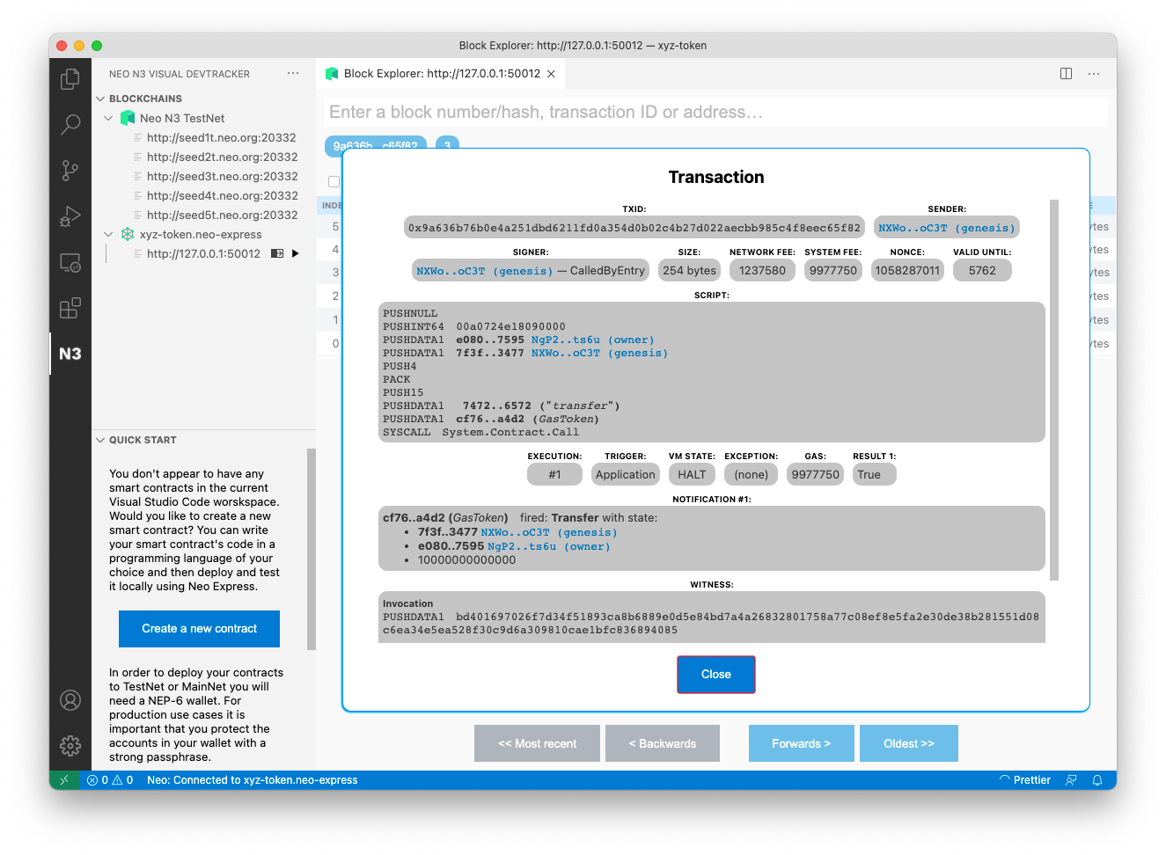1166x855 pixels.
Task: Open NgP2..ts6u (owner) link in script
Action: pos(592,340)
